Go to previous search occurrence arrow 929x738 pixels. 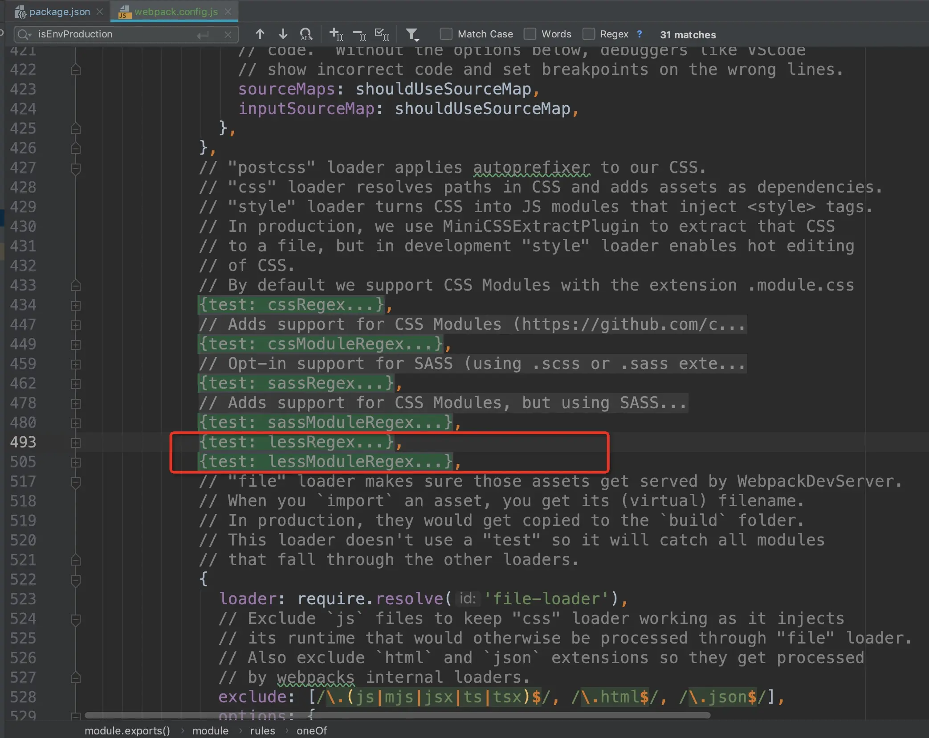coord(260,34)
